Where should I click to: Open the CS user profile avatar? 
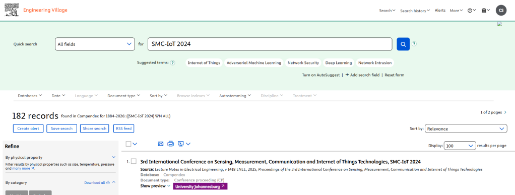coord(501,11)
